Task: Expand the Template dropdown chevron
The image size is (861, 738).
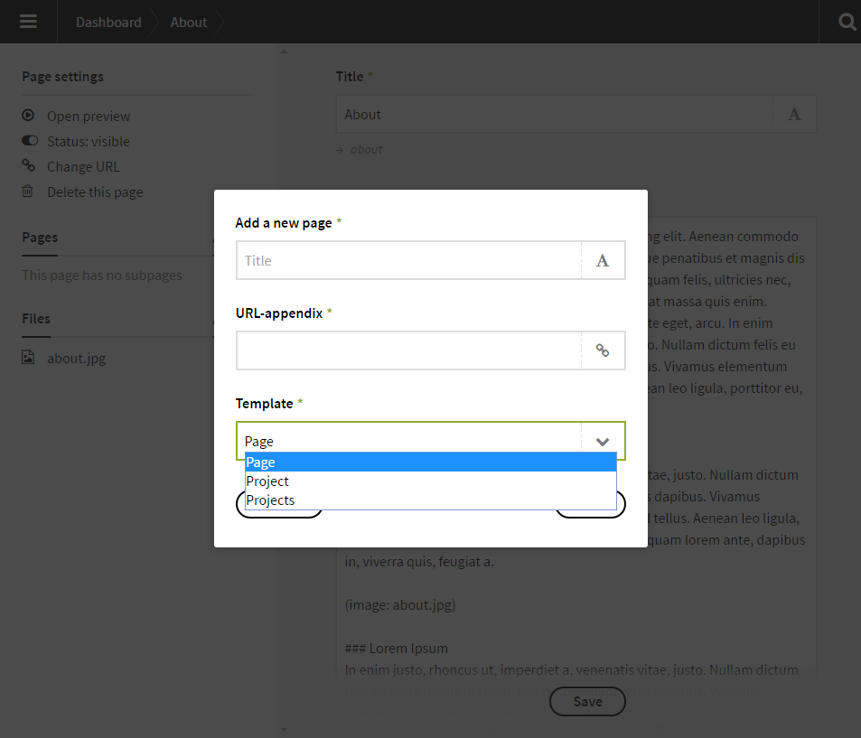Action: (x=603, y=441)
